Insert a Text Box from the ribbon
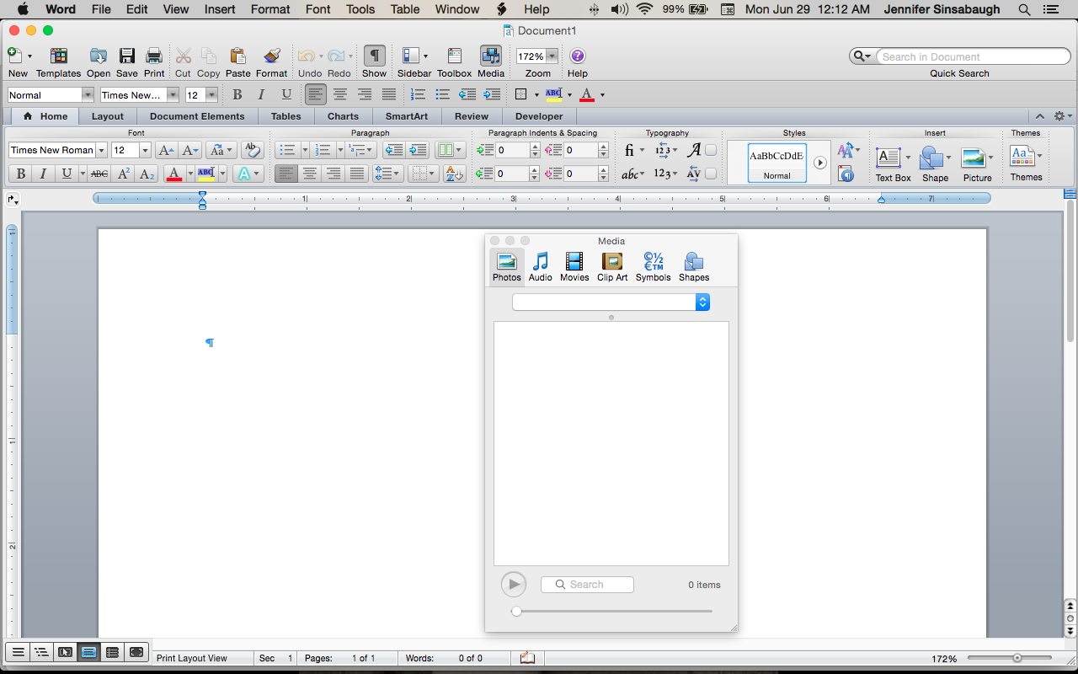1078x674 pixels. click(889, 158)
